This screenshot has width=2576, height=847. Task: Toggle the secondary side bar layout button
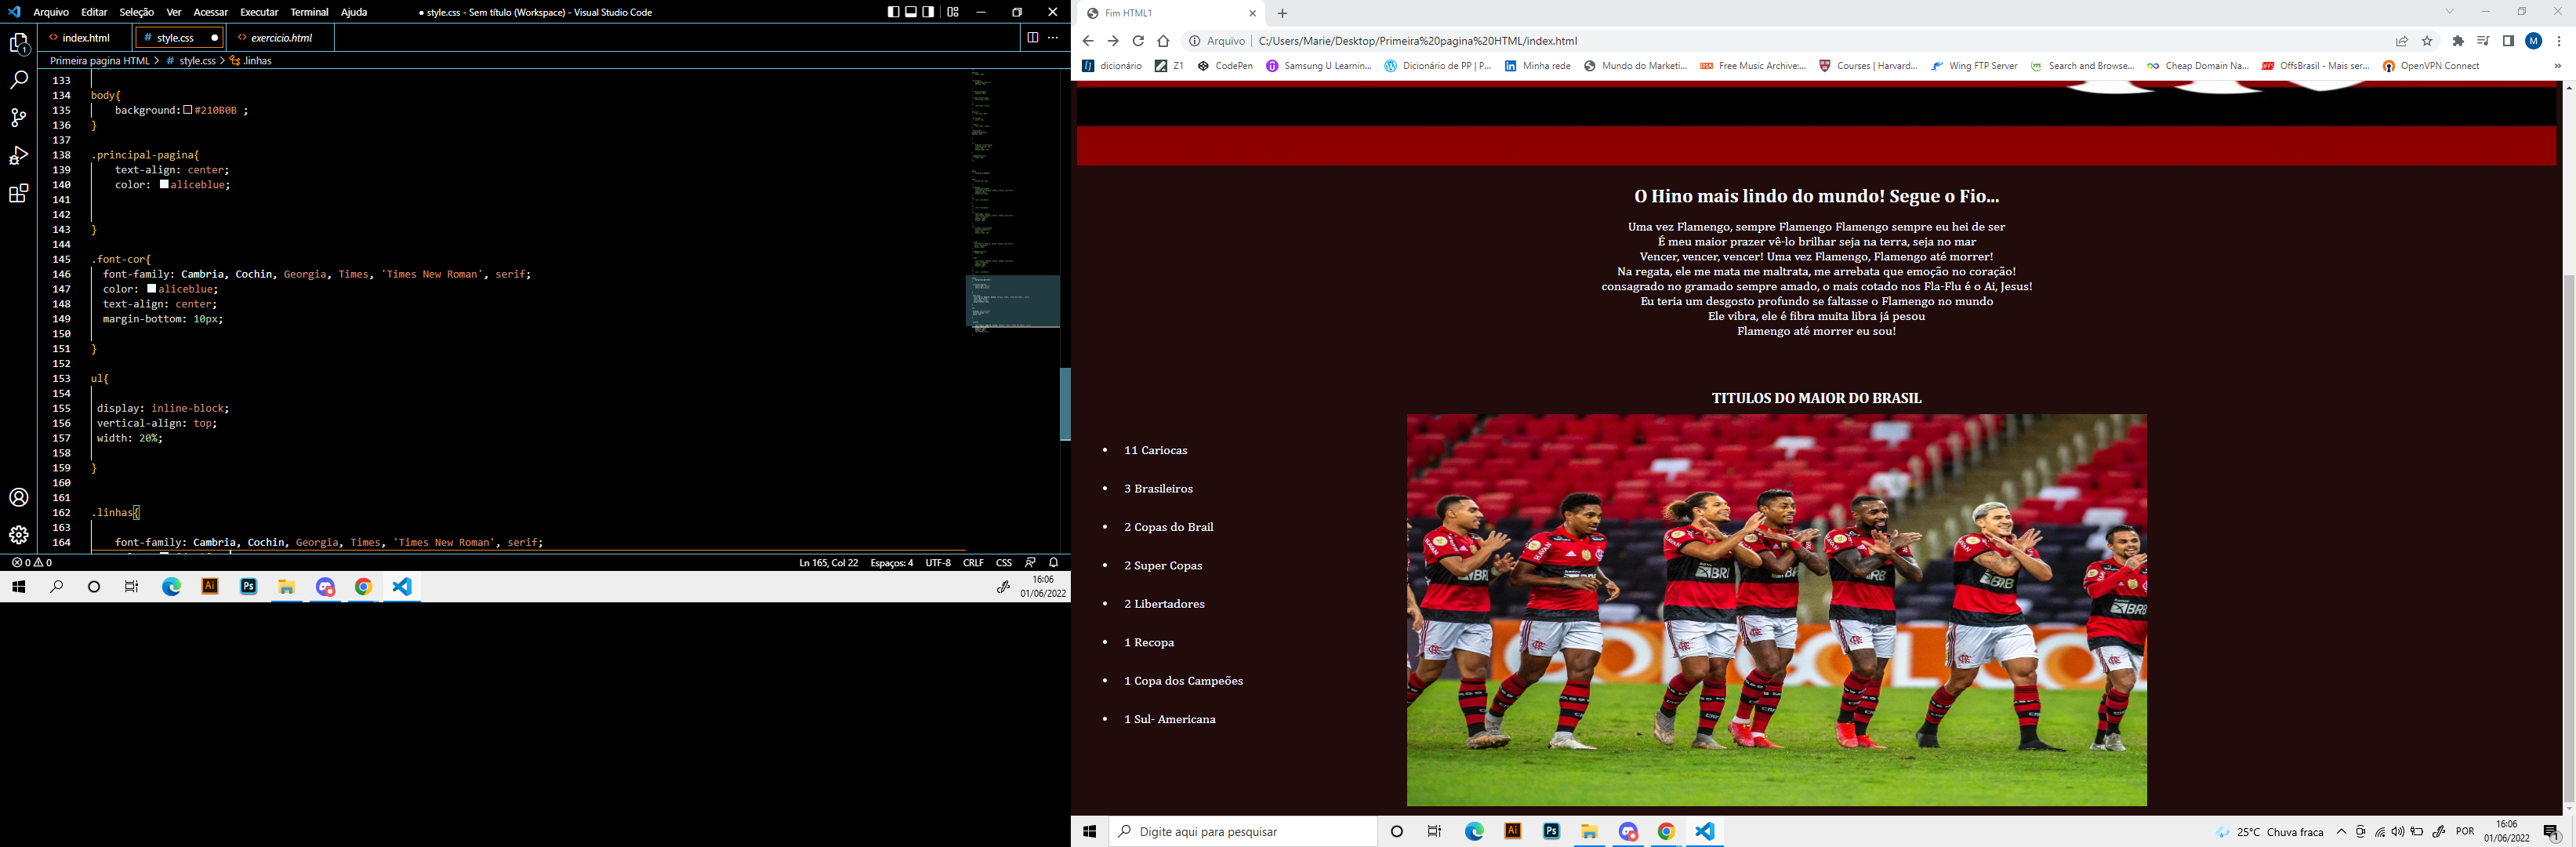tap(929, 12)
